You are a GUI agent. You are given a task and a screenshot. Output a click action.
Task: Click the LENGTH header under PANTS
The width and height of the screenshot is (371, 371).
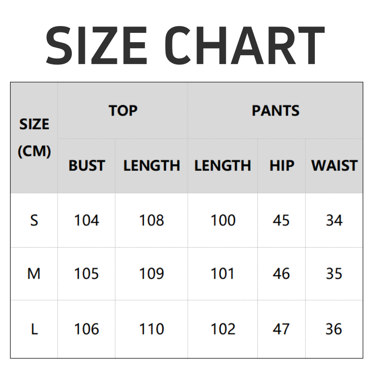(x=223, y=166)
